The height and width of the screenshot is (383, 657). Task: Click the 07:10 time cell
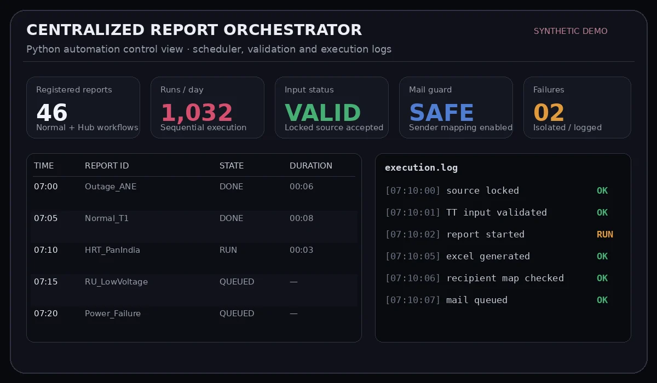(46, 250)
